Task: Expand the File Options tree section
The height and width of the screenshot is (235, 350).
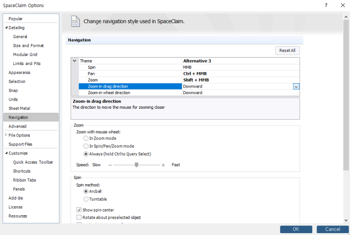Action: point(6,135)
